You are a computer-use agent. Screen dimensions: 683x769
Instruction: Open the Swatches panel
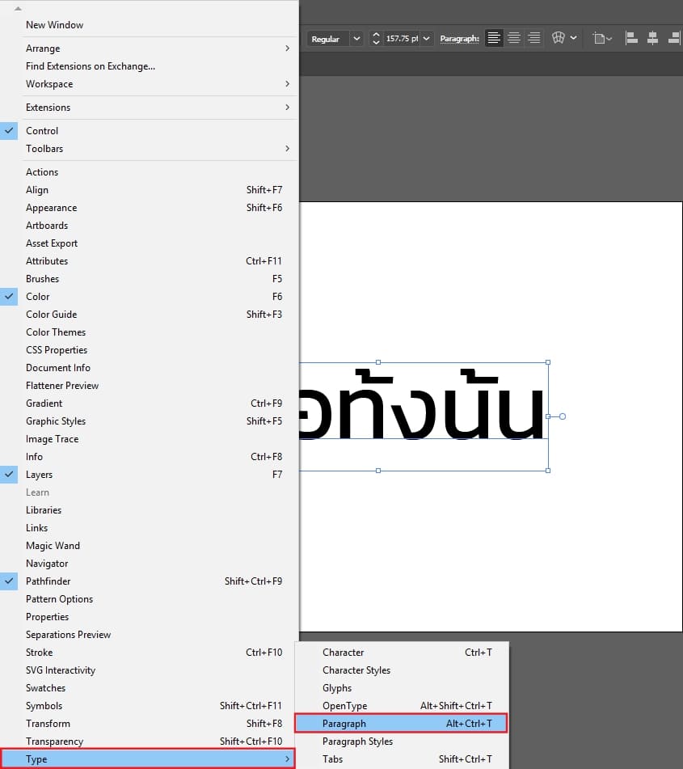pos(149,688)
